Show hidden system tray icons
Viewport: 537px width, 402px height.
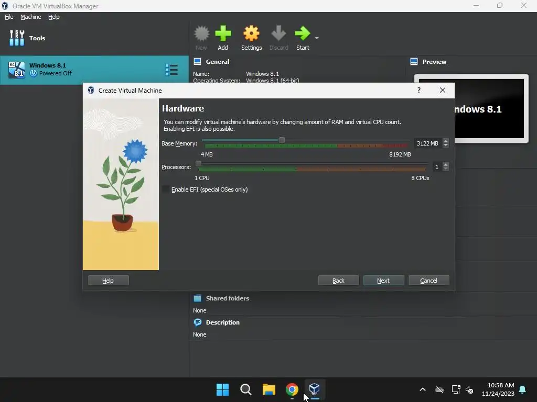point(423,389)
